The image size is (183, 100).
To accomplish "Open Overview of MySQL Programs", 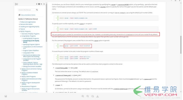I will pos(30,34).
